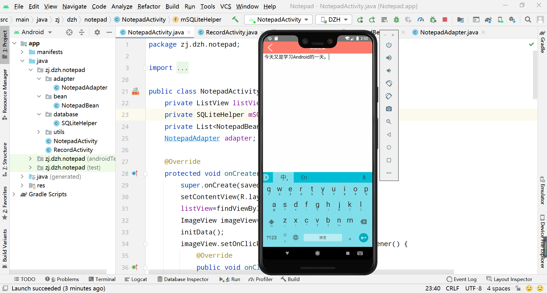547x293 pixels.
Task: Click the Attach Debugger to Process icon
Action: 433,20
